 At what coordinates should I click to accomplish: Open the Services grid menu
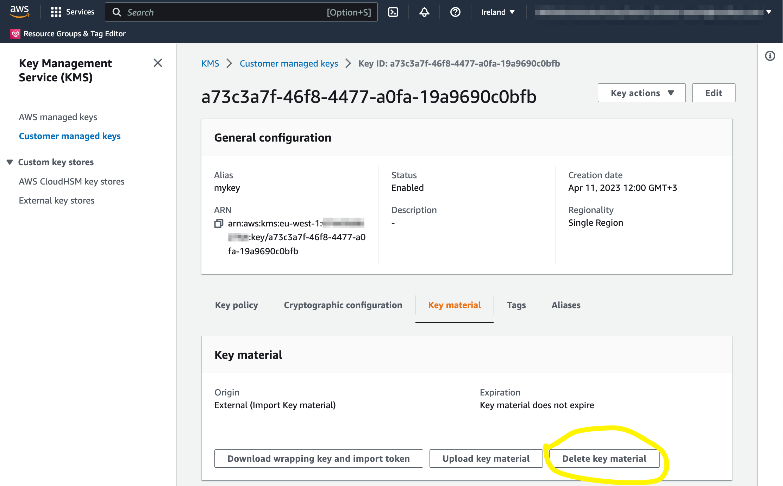click(x=73, y=12)
